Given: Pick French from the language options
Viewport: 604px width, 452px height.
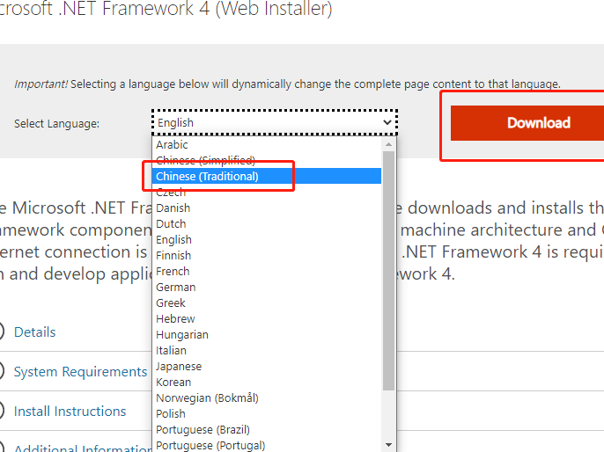Looking at the screenshot, I should [x=267, y=271].
